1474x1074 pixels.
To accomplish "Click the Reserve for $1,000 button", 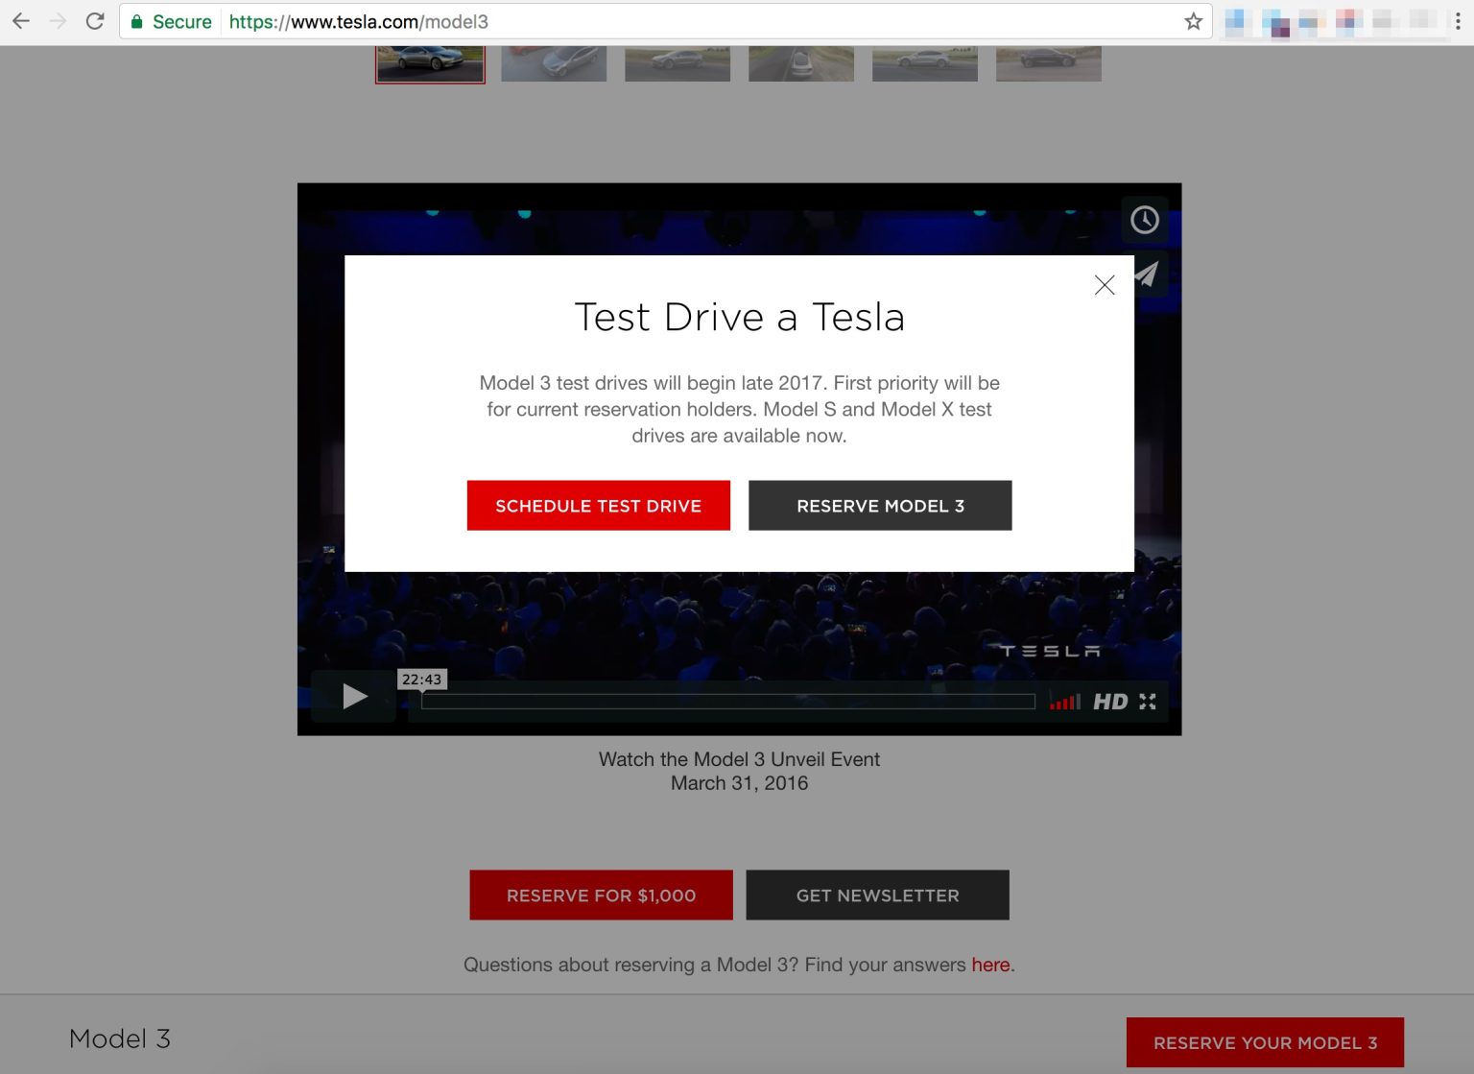I will click(x=601, y=895).
